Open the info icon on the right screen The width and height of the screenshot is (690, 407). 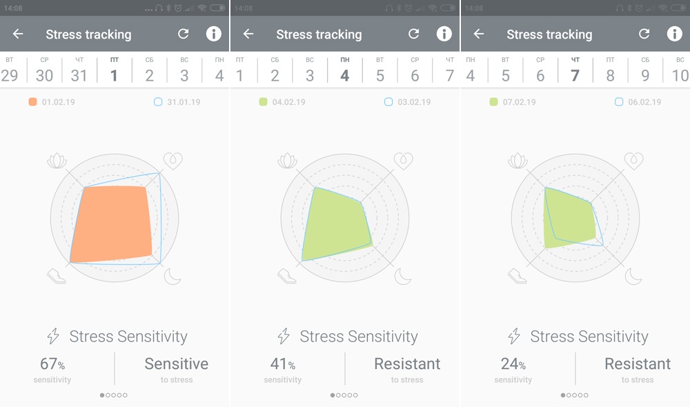[674, 34]
